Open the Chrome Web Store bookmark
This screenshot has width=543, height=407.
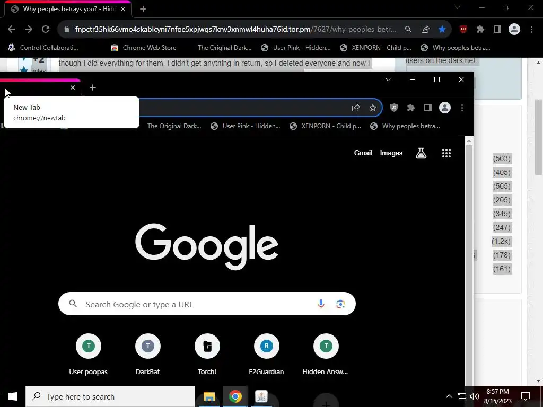(x=143, y=48)
